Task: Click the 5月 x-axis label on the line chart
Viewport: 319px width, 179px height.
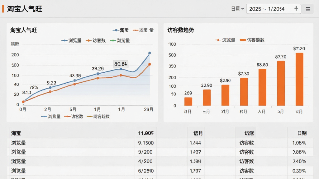Action: pos(73,110)
